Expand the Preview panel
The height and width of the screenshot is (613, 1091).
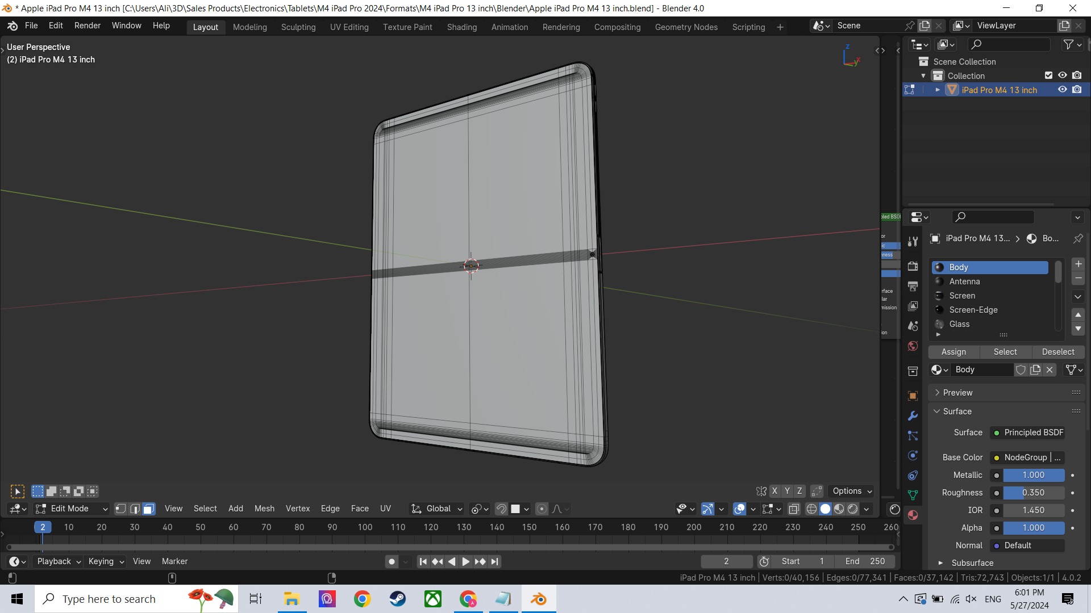957,393
